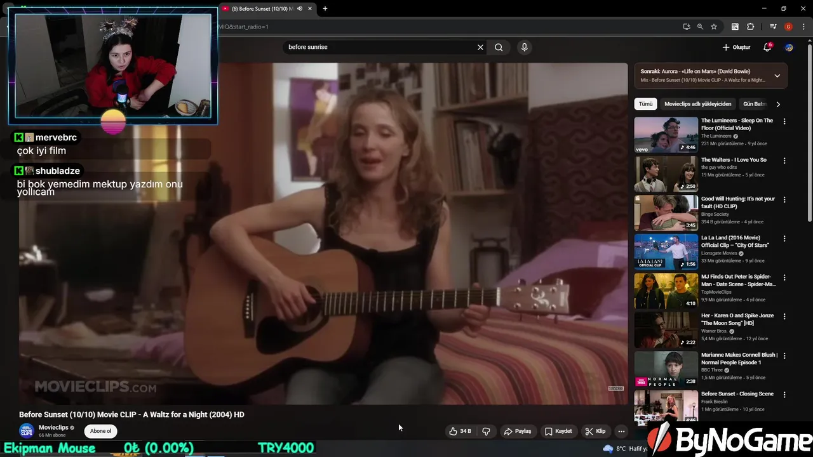
Task: Click chat username mervebrc
Action: [x=56, y=138]
